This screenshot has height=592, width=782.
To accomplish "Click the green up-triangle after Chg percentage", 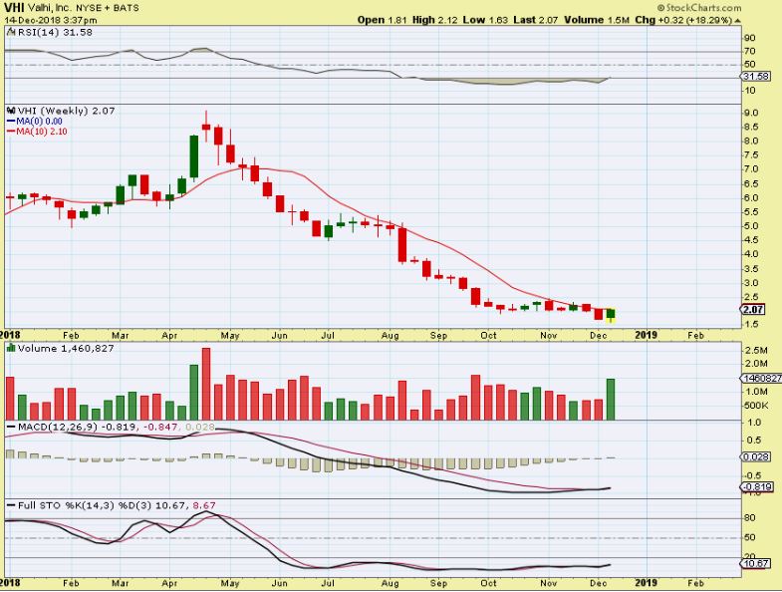I will [737, 21].
